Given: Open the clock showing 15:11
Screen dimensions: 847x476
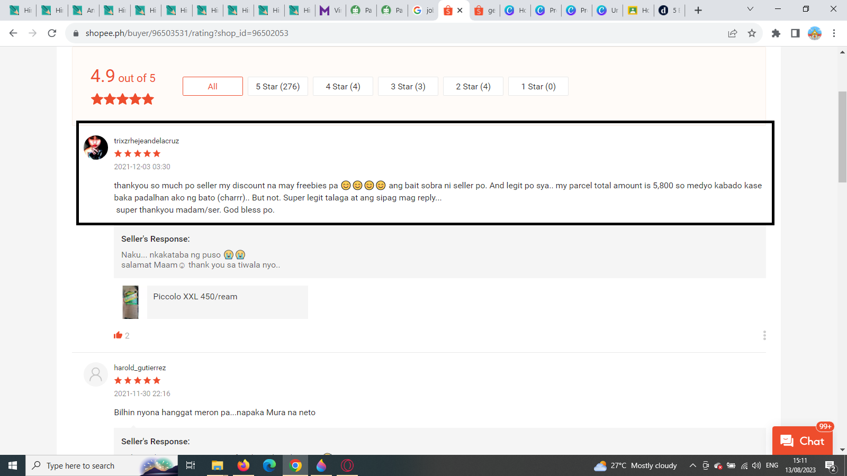Looking at the screenshot, I should click(x=800, y=465).
